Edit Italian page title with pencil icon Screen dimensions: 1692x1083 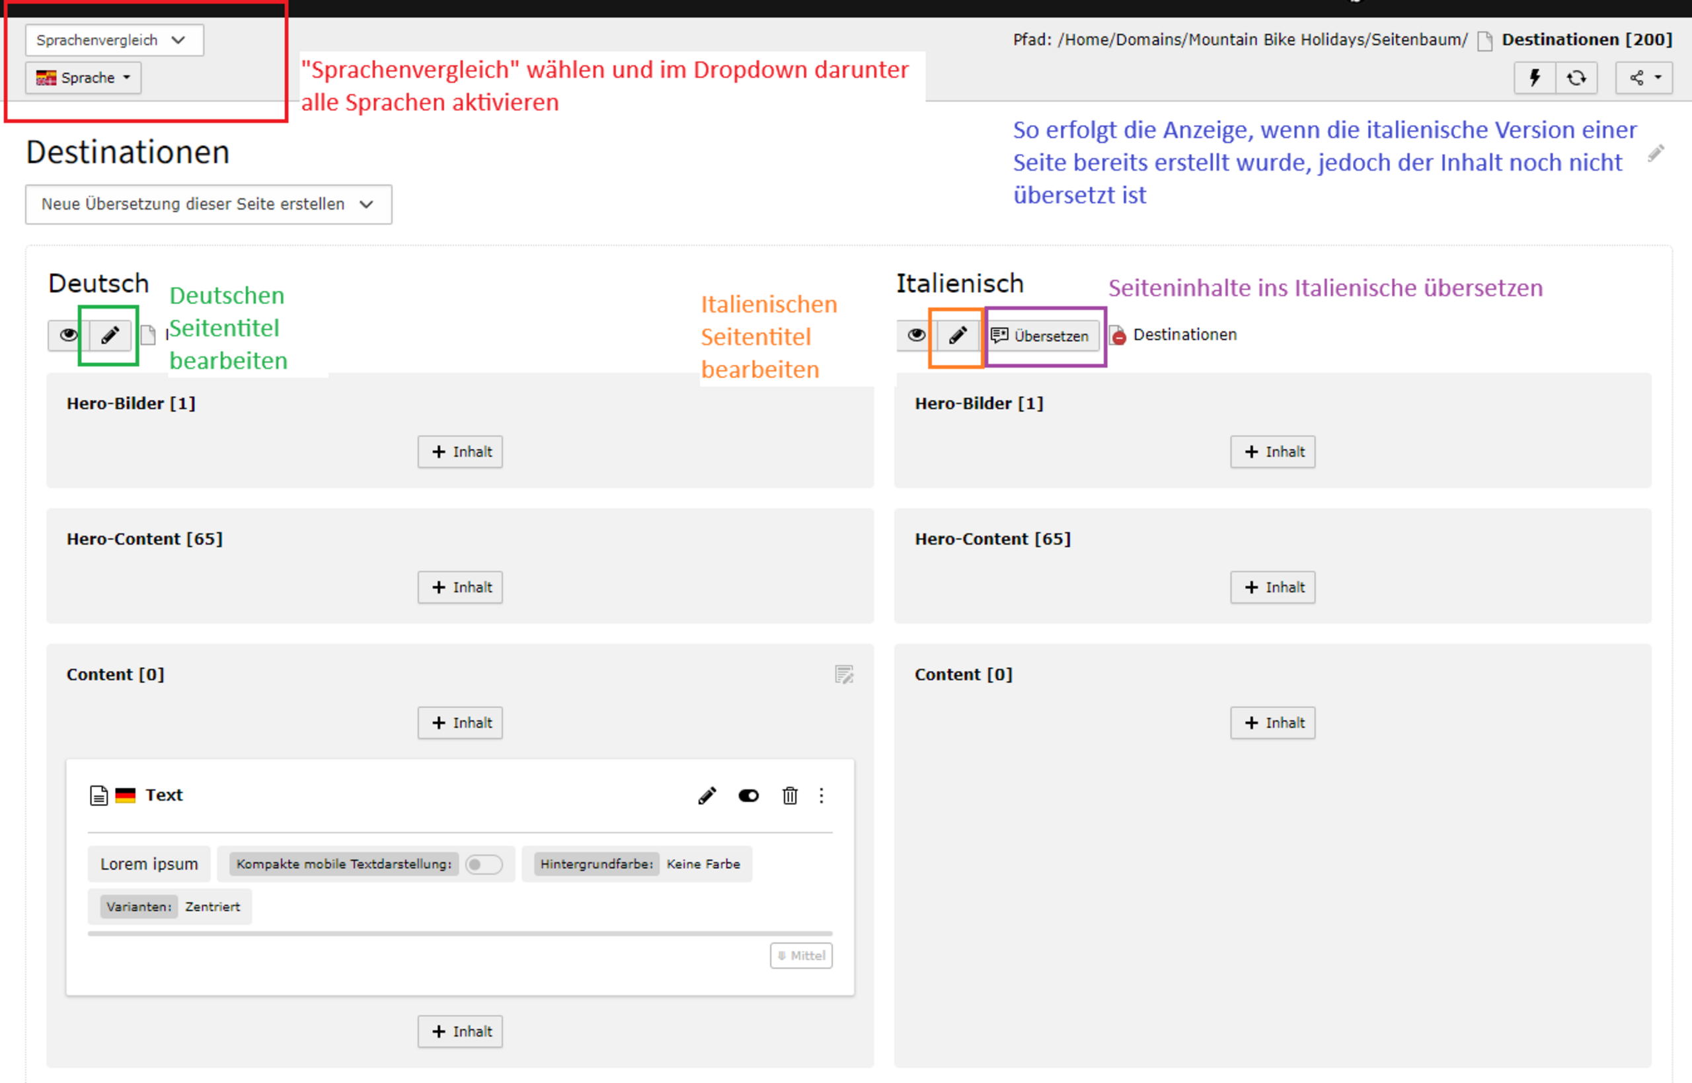(x=958, y=335)
